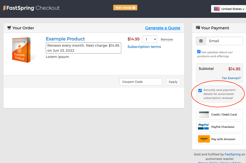Open the United States country dropdown

229,9
